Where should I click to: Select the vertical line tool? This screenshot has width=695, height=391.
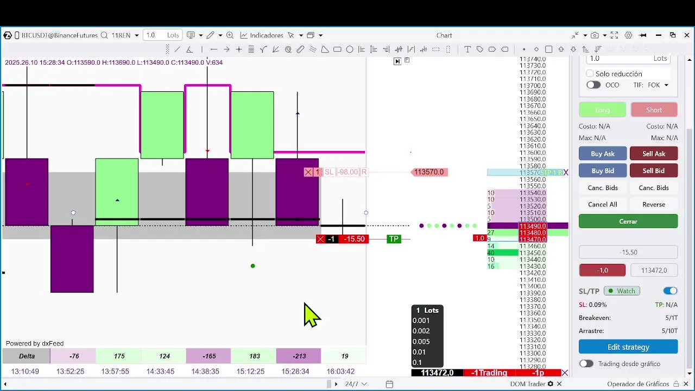[x=202, y=49]
